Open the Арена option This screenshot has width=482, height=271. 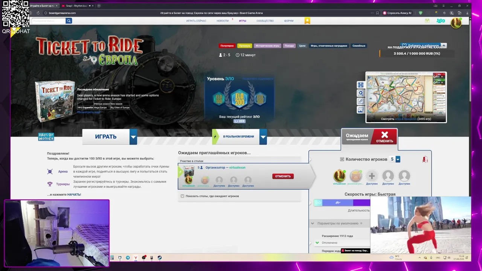coord(63,172)
